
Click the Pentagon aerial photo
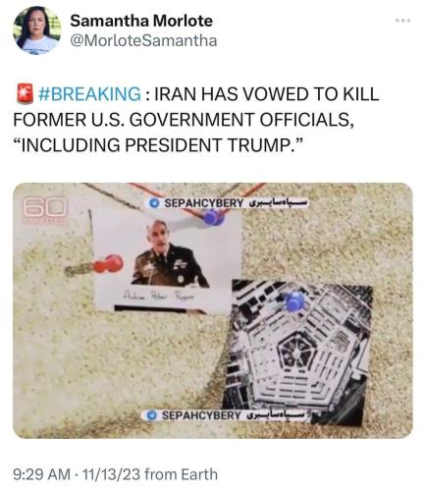[297, 353]
